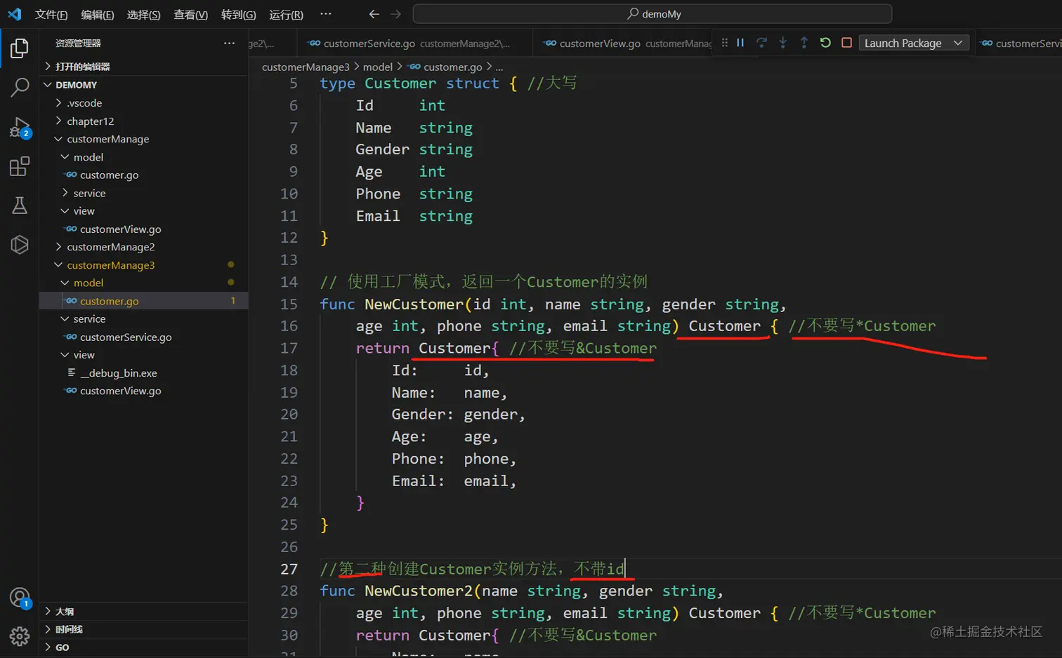
Task: Click the model breadcrumb in editor path
Action: pyautogui.click(x=377, y=67)
